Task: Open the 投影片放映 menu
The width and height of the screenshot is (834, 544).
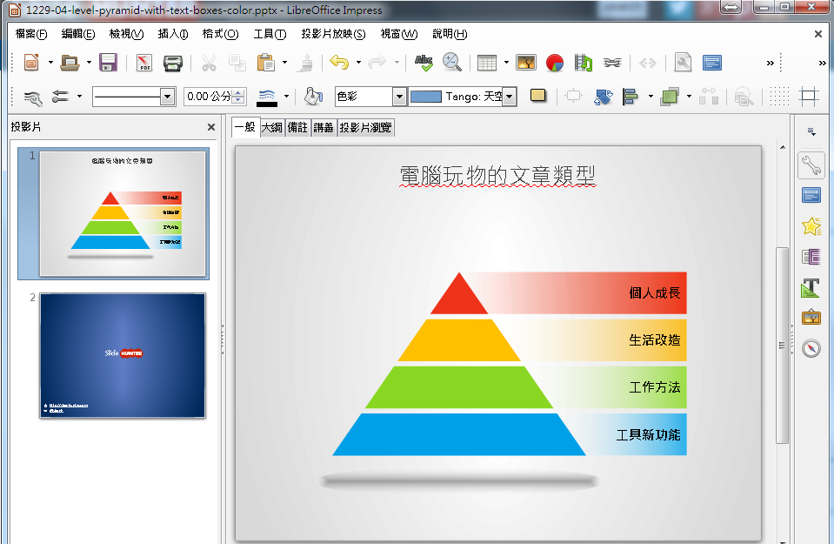Action: click(x=333, y=34)
